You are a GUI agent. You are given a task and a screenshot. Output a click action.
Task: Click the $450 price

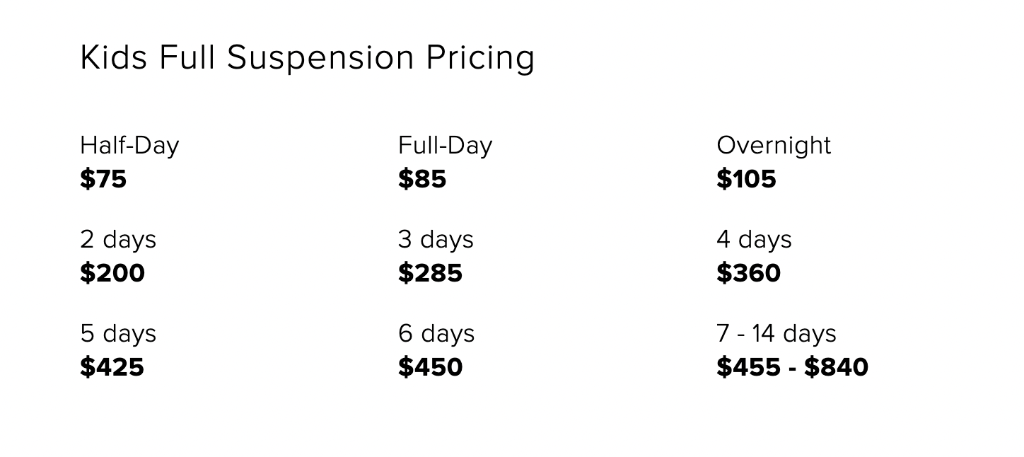point(430,367)
